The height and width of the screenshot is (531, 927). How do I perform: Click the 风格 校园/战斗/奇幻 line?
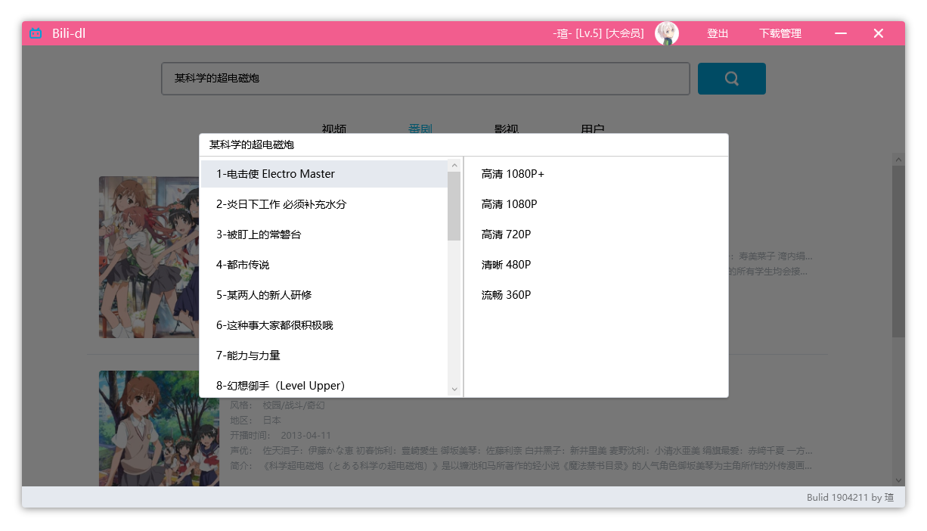[x=277, y=405]
